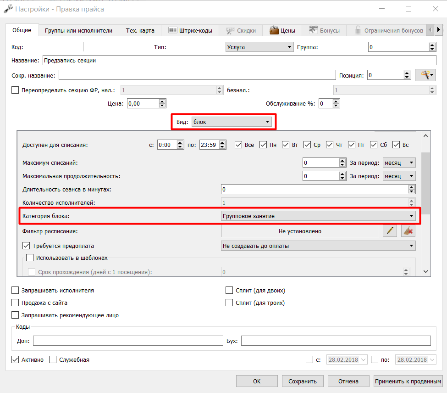The image size is (447, 393).
Task: Expand the Тип dropdown showing Услуга
Action: (x=259, y=47)
